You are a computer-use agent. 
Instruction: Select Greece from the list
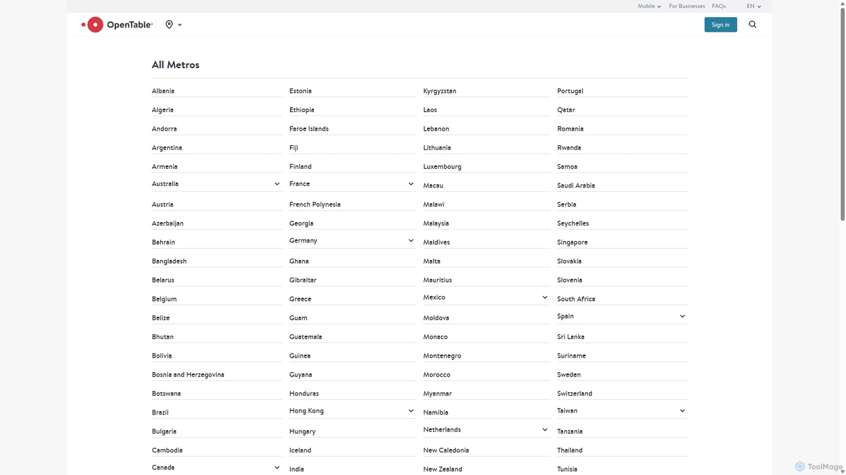pos(300,300)
